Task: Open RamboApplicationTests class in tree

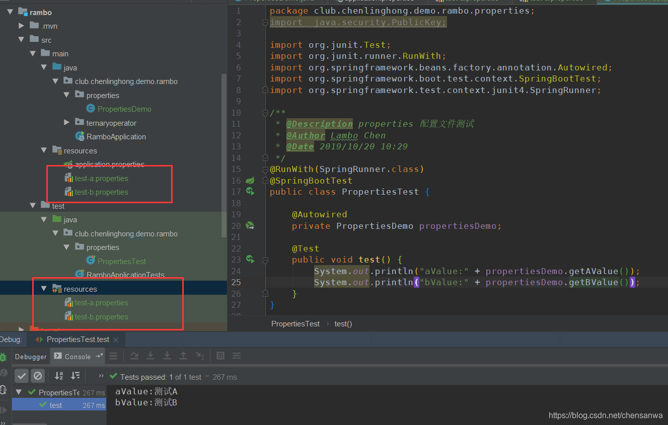Action: click(125, 275)
